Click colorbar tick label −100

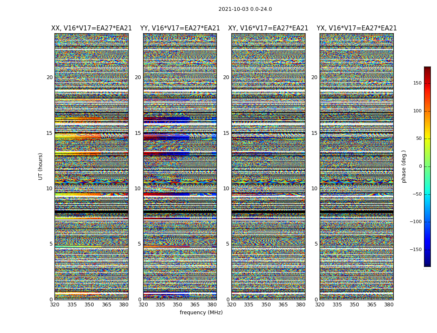[x=415, y=221]
